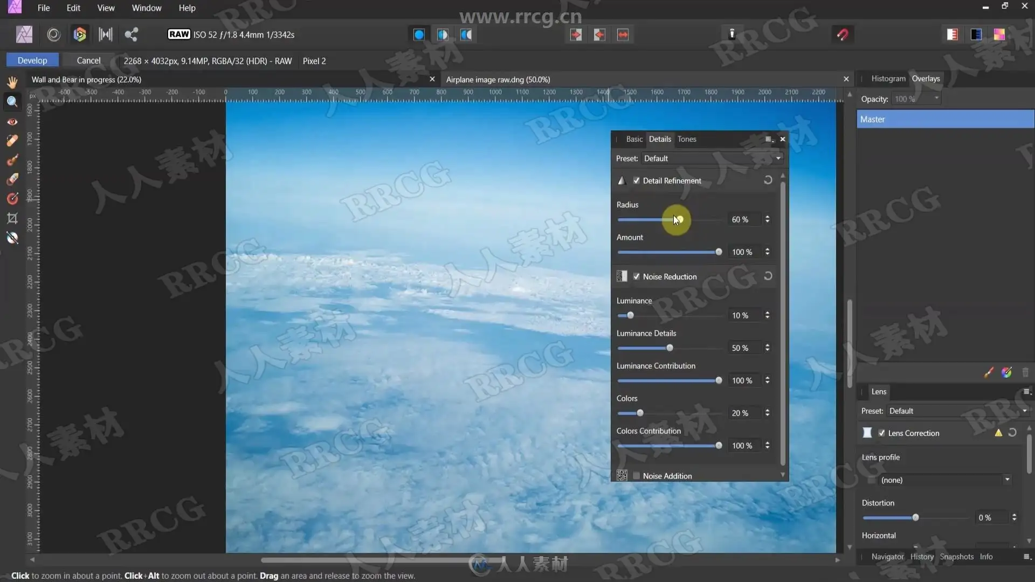The width and height of the screenshot is (1035, 582).
Task: Open the Lens Preset dropdown
Action: click(x=958, y=411)
